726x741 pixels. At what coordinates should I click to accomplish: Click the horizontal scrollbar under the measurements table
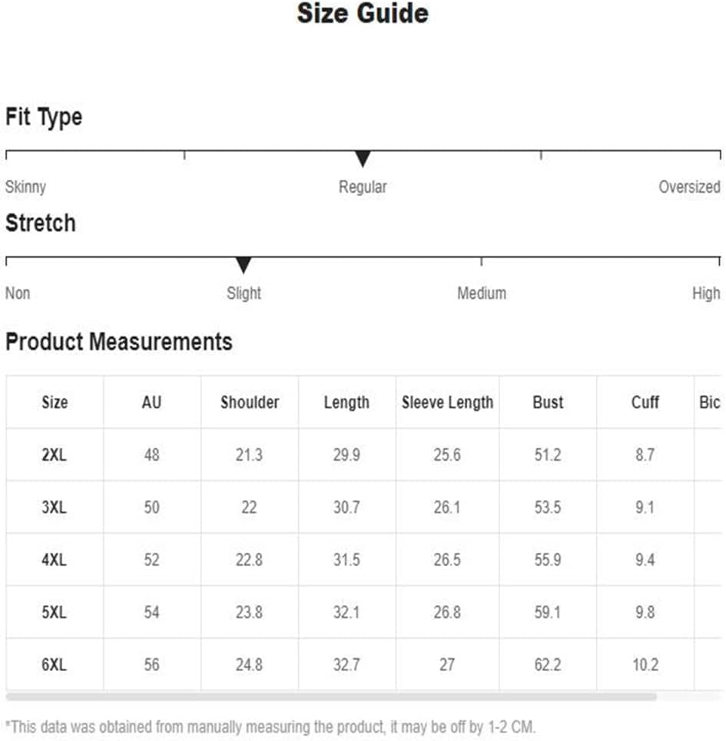331,697
